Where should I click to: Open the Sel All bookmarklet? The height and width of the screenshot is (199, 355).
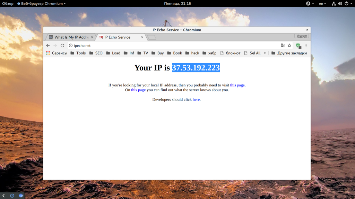coord(252,53)
